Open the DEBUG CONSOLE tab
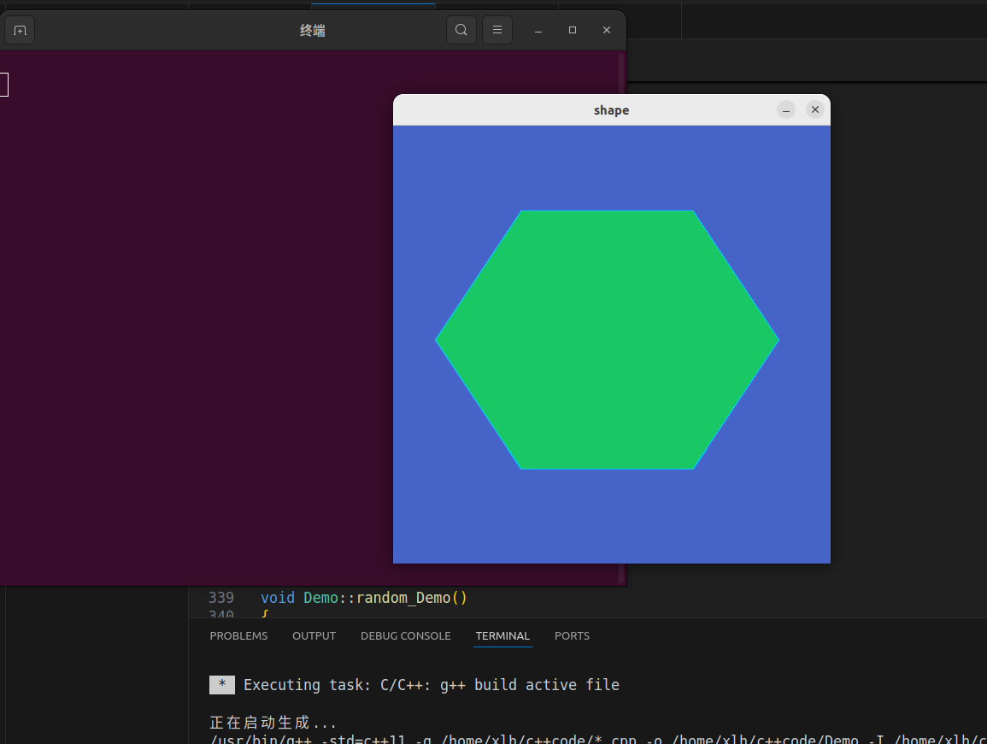Screen dimensions: 987x744 (405, 635)
